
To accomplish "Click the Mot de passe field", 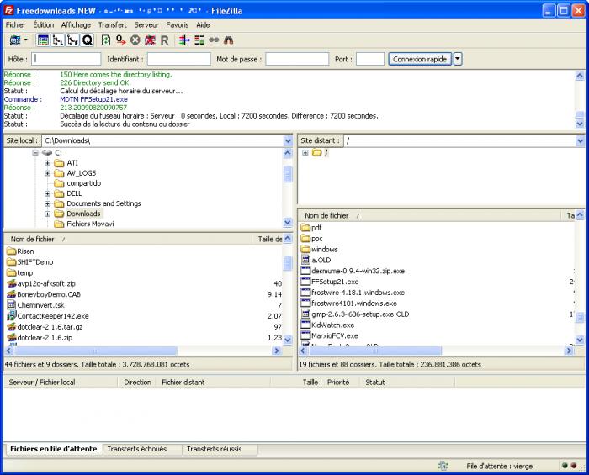I will [297, 59].
